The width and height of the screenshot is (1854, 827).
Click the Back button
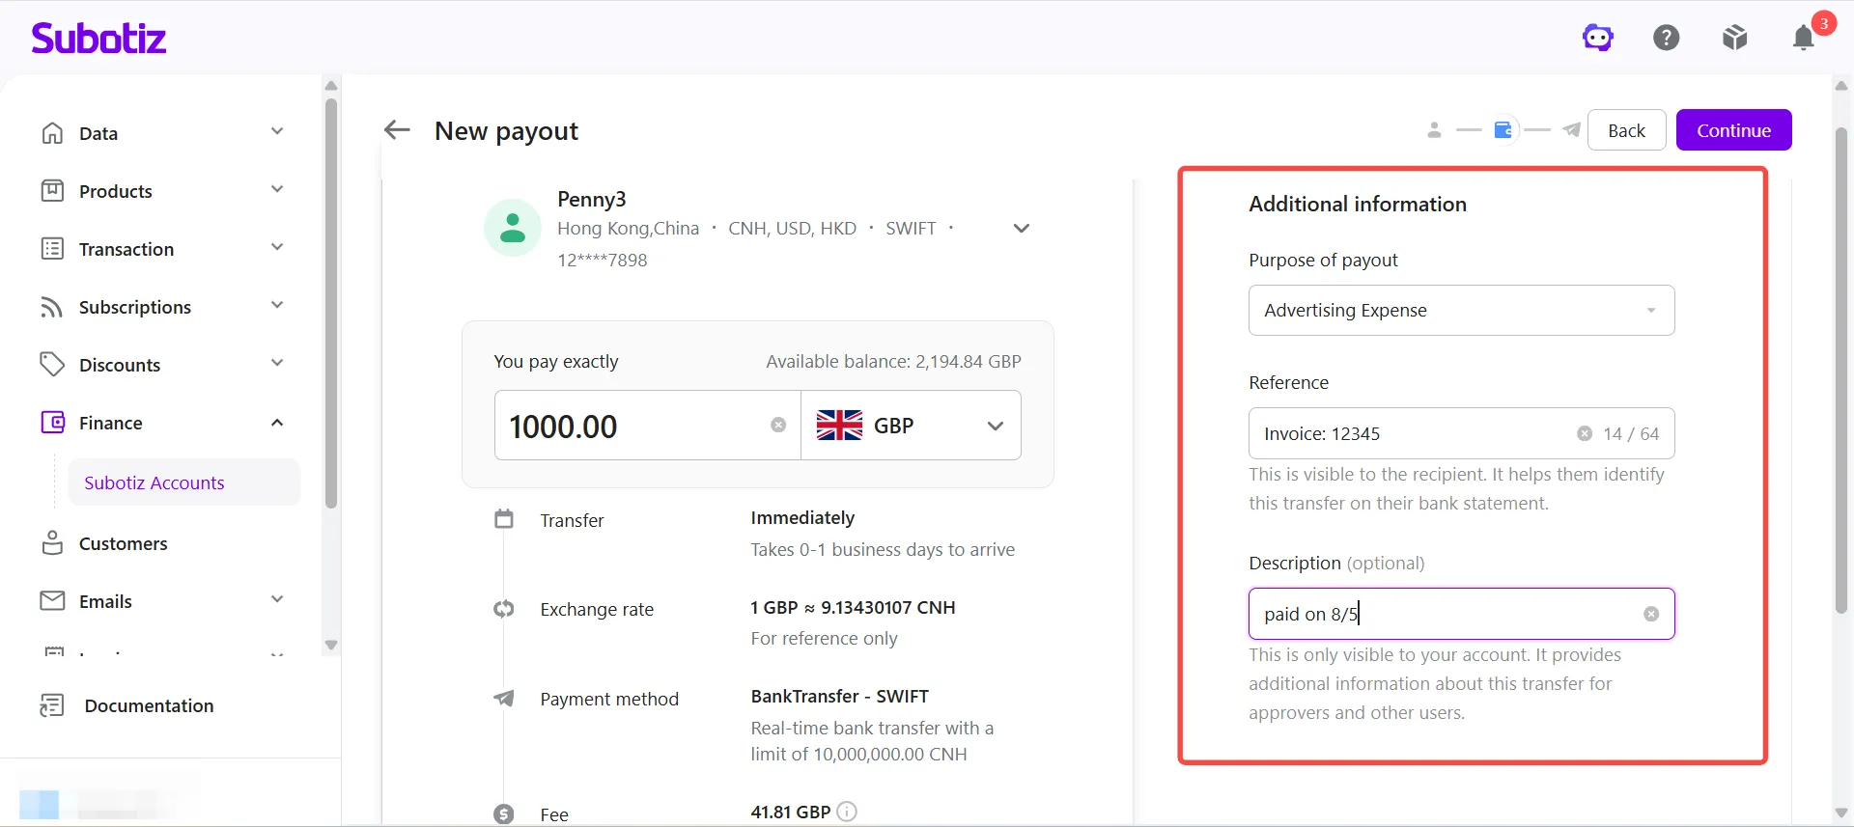(x=1626, y=130)
